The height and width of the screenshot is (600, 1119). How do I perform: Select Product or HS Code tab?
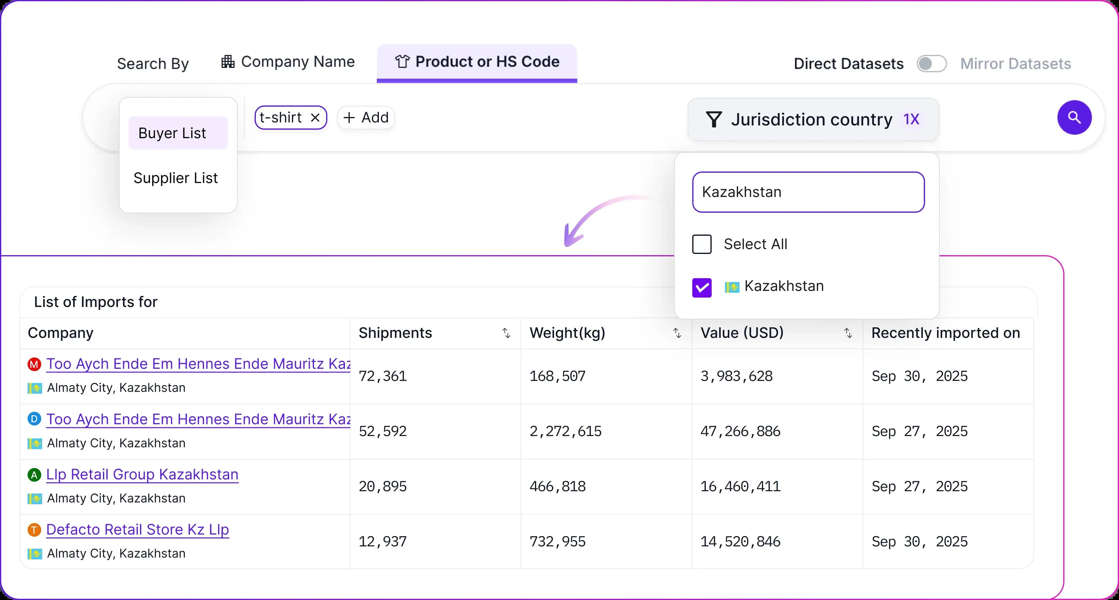tap(476, 62)
